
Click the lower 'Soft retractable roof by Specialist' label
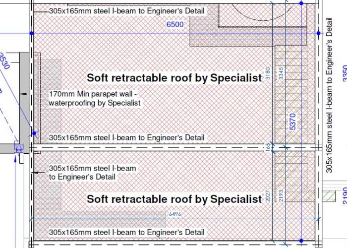point(174,199)
